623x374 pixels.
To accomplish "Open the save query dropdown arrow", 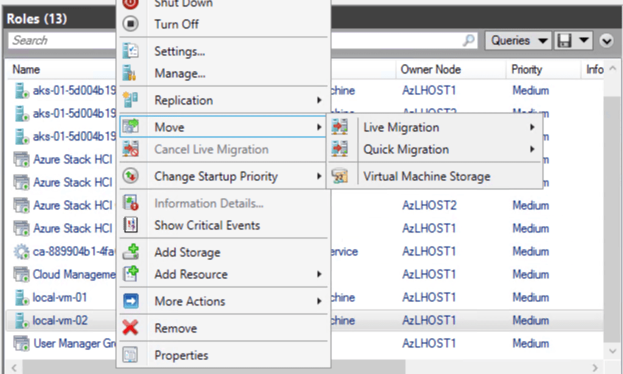I will pyautogui.click(x=584, y=41).
